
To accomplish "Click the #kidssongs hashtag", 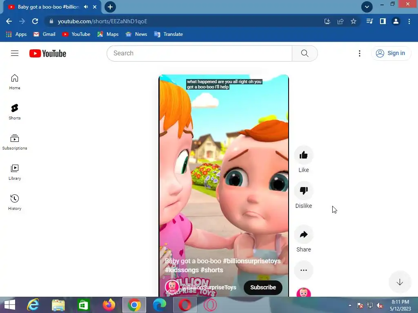I will [182, 270].
